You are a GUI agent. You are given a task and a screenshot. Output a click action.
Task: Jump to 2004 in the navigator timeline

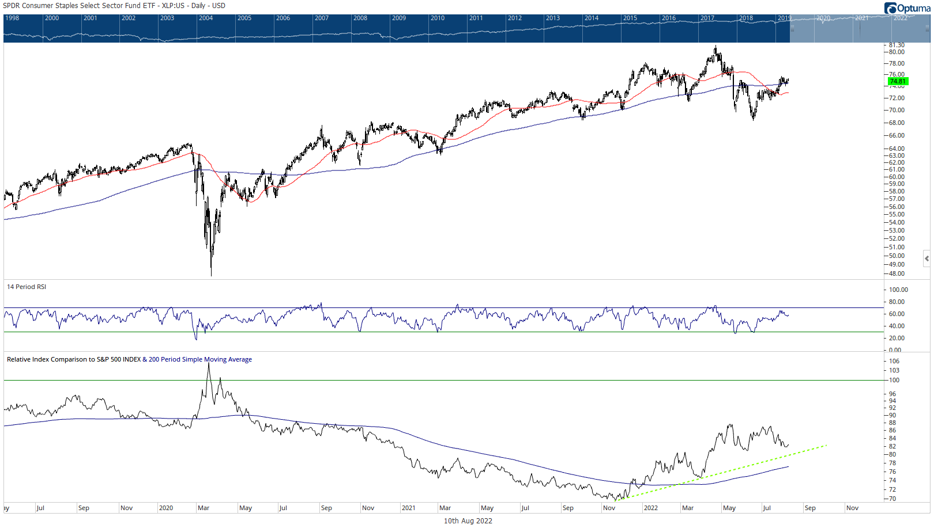(206, 18)
